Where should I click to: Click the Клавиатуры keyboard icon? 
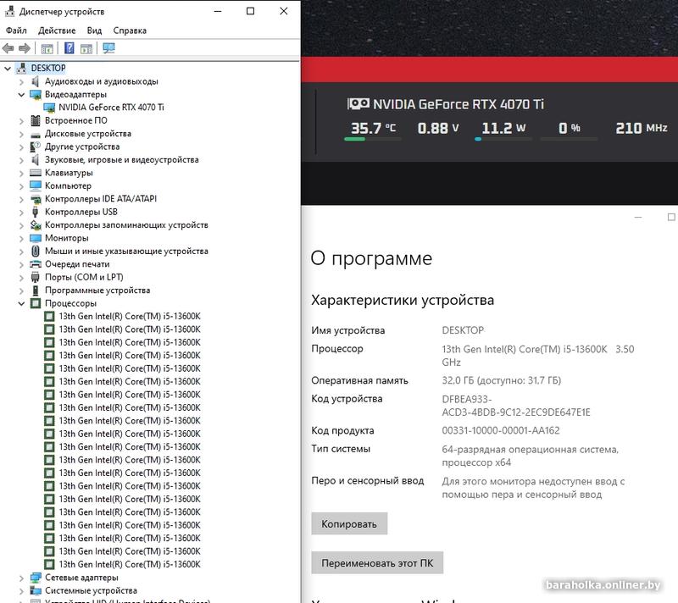pos(36,173)
